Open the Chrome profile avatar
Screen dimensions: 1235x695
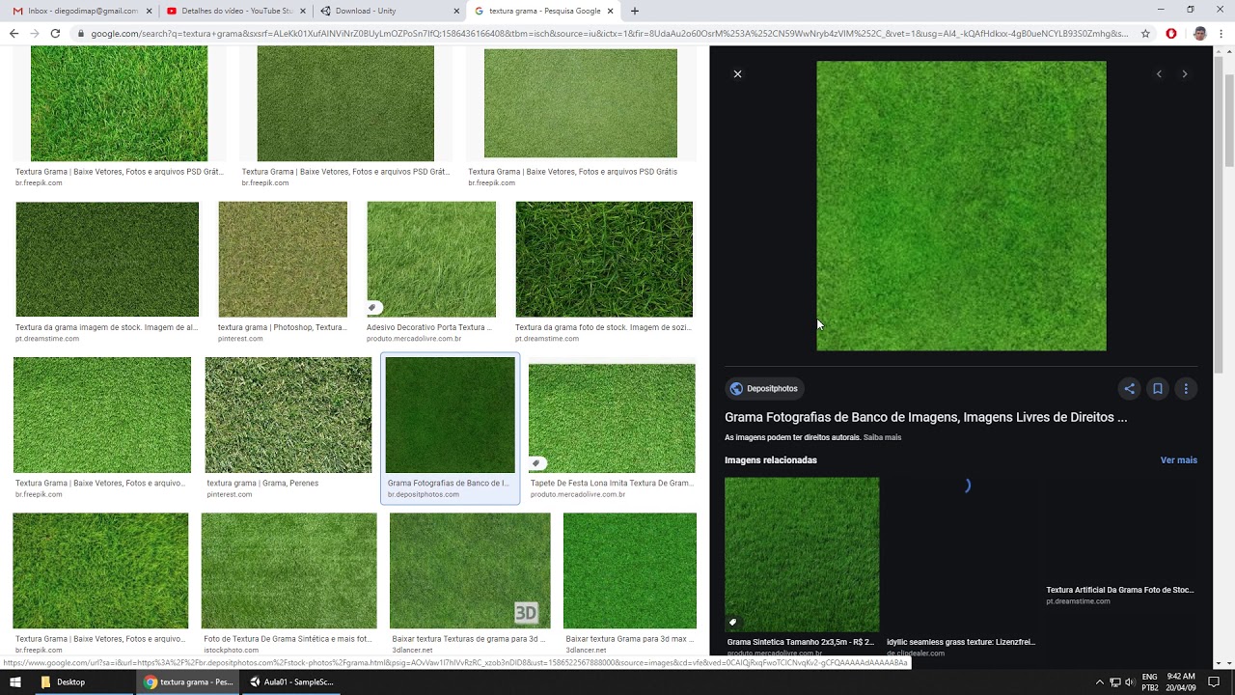click(x=1199, y=34)
